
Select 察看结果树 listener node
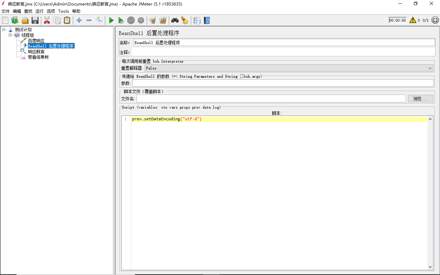coord(38,57)
